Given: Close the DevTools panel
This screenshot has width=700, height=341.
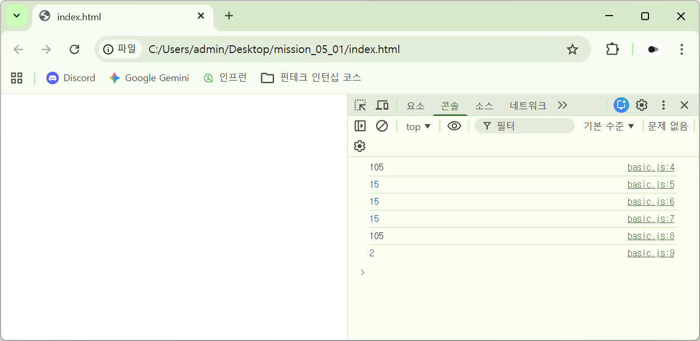Looking at the screenshot, I should tap(684, 105).
